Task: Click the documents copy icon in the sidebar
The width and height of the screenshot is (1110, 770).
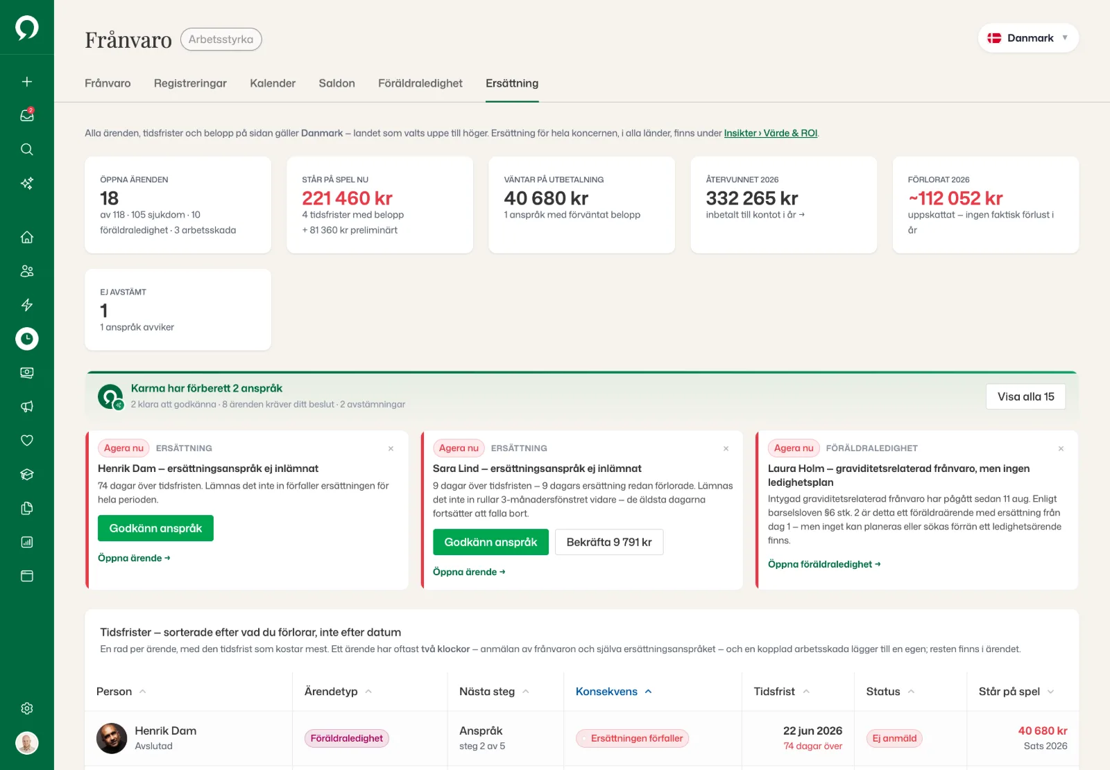Action: click(x=27, y=509)
